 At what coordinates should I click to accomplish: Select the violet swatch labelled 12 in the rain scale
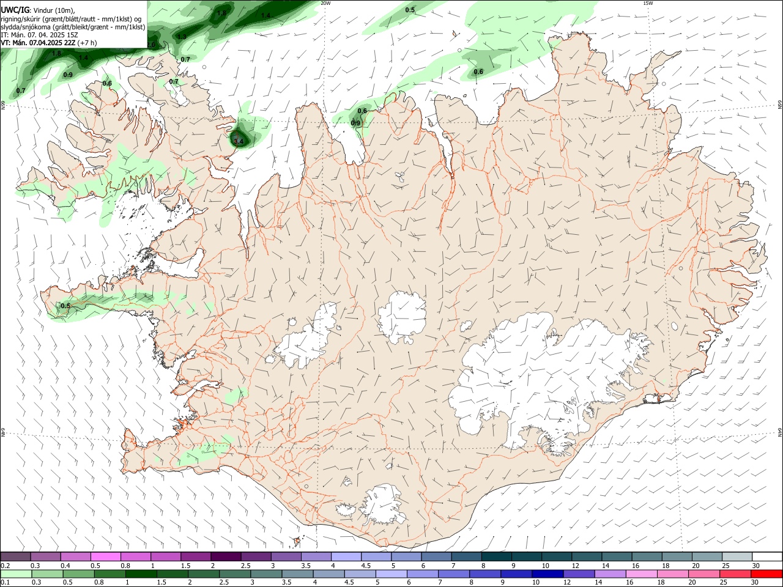[578, 574]
